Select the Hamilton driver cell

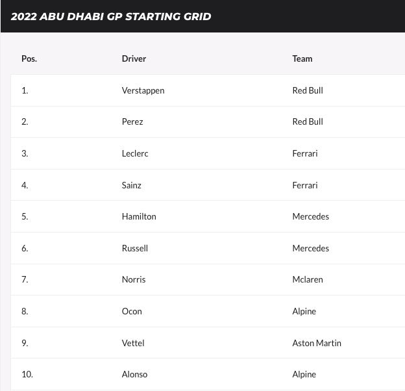point(139,216)
